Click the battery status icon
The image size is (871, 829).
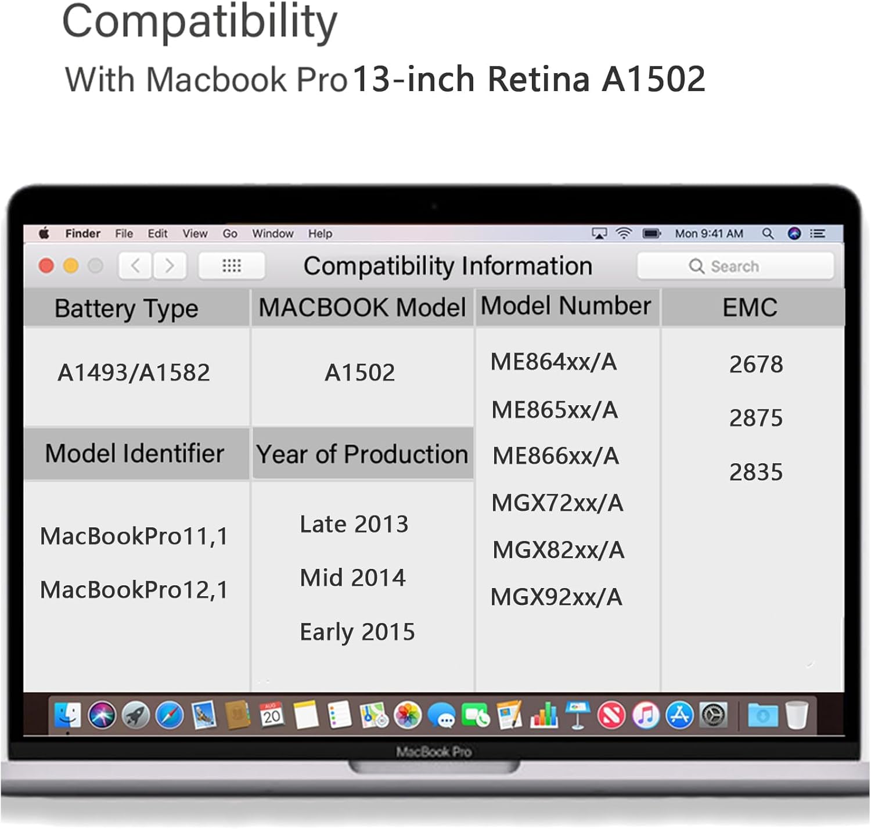[652, 233]
